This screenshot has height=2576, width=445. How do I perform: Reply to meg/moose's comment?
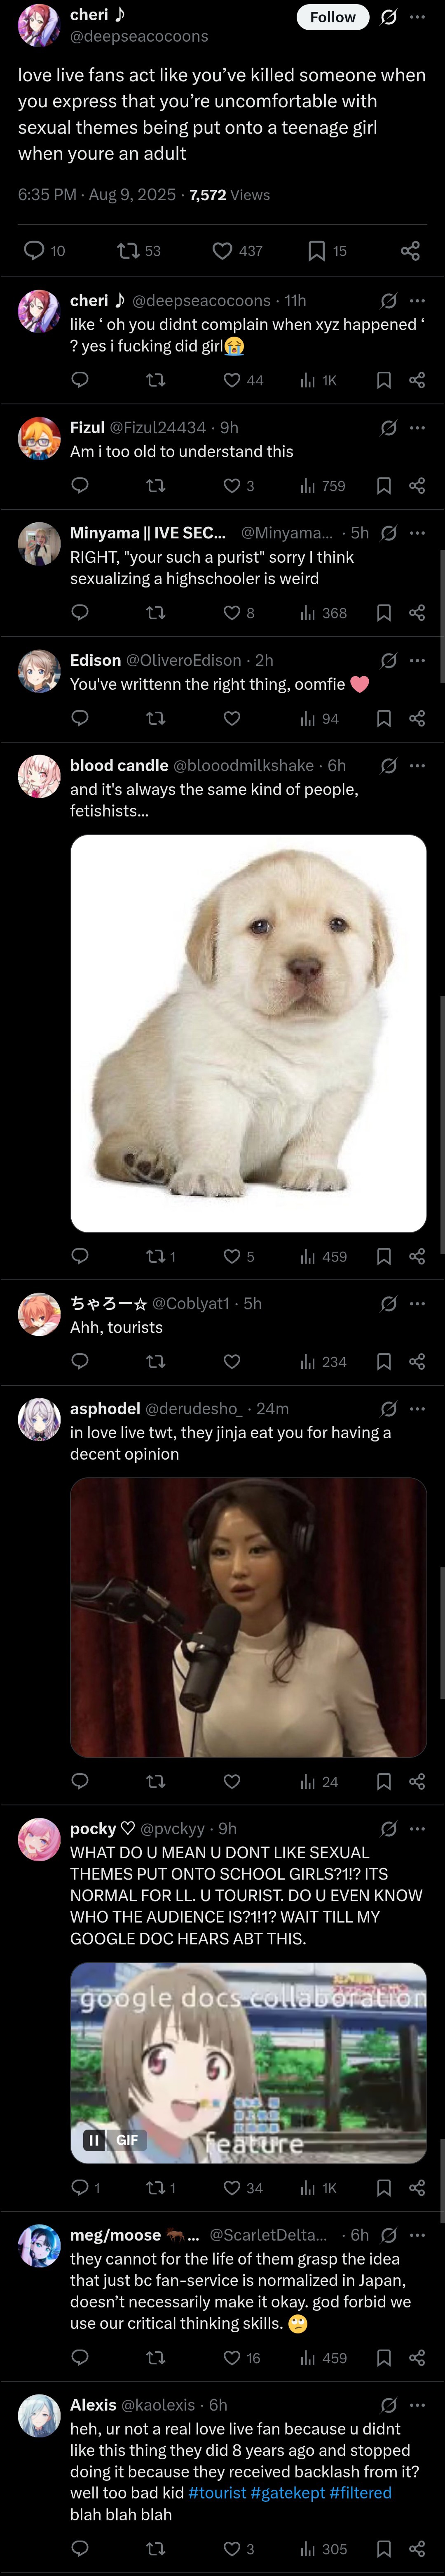(x=81, y=2357)
